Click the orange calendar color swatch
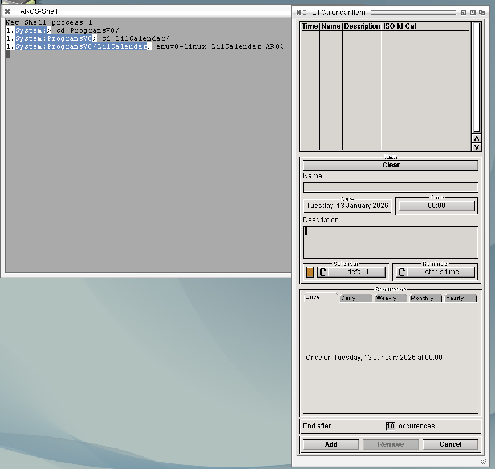The height and width of the screenshot is (469, 495). pos(310,272)
